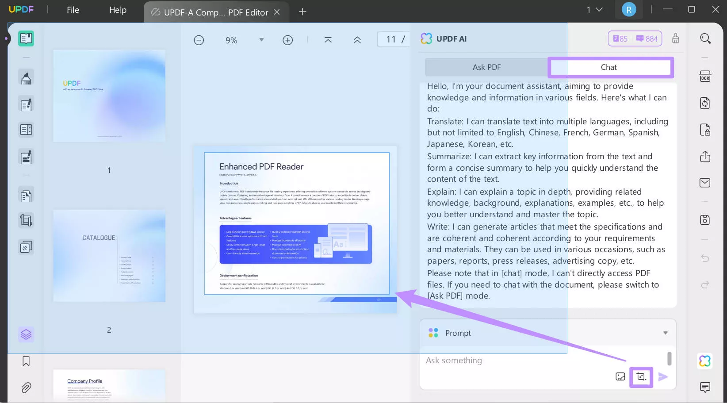Open the Reader mode icon in left sidebar
727x403 pixels.
click(26, 38)
